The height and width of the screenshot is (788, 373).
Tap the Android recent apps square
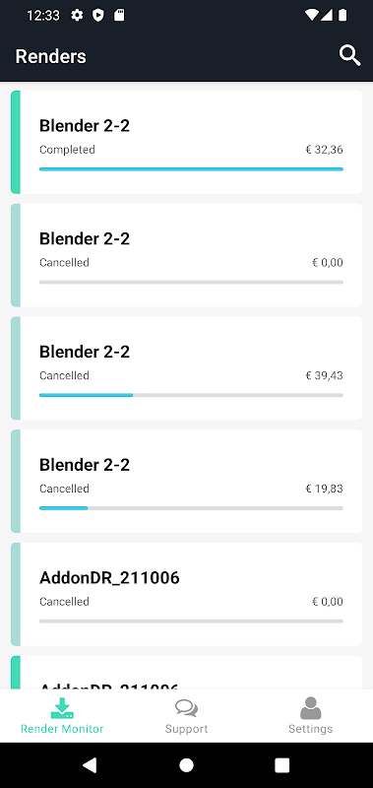click(282, 765)
